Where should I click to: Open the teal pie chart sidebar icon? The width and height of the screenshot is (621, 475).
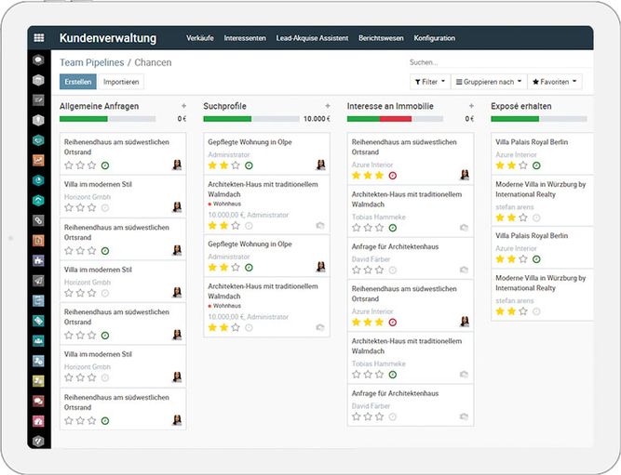(x=38, y=180)
